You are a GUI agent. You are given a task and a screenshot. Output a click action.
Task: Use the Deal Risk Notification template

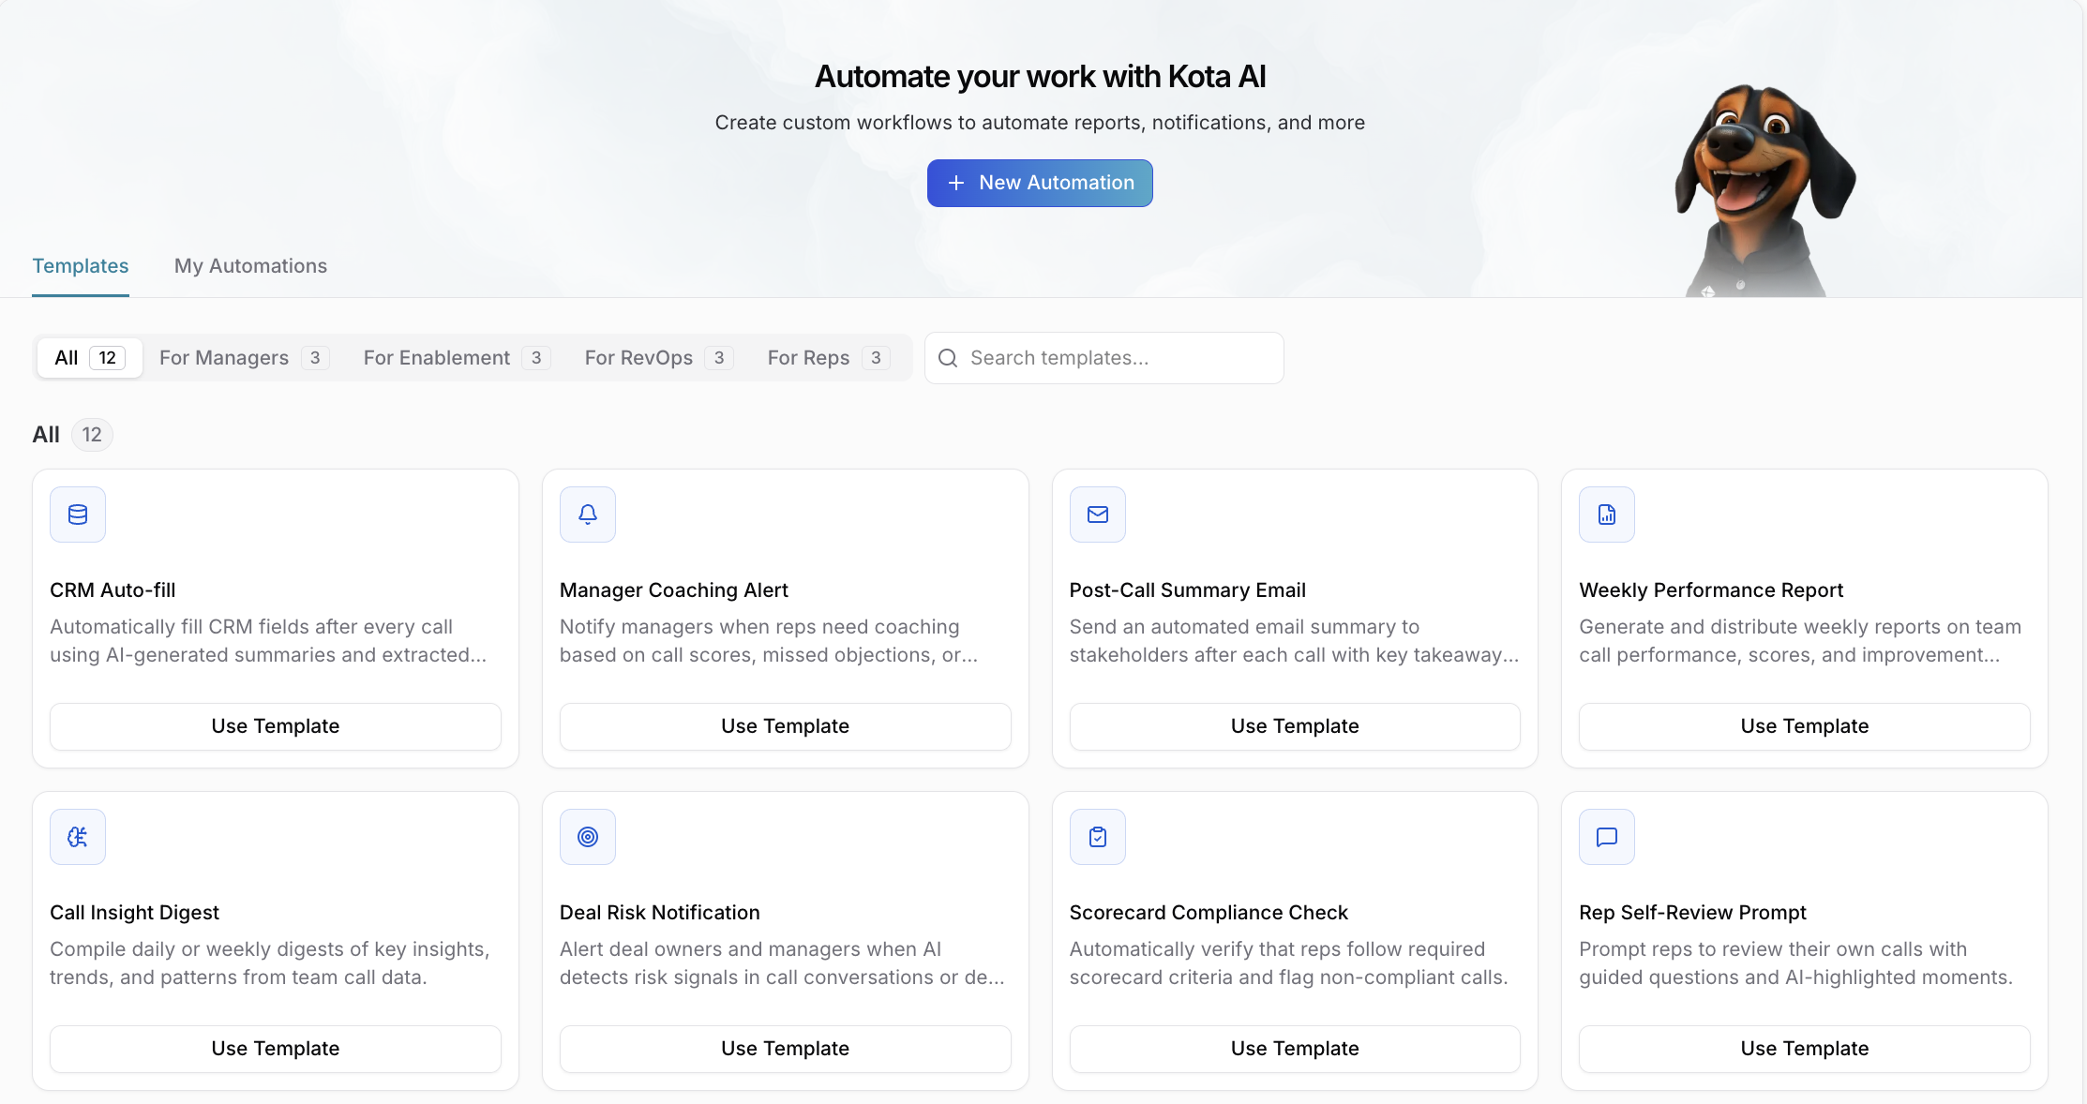[786, 1049]
